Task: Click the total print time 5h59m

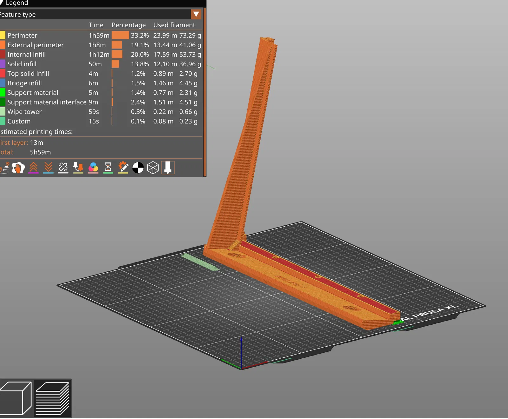Action: (40, 152)
